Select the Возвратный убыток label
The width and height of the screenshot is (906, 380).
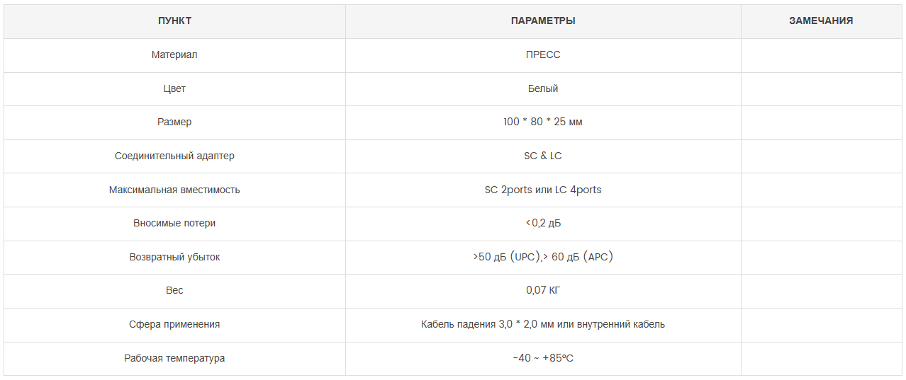tap(174, 257)
